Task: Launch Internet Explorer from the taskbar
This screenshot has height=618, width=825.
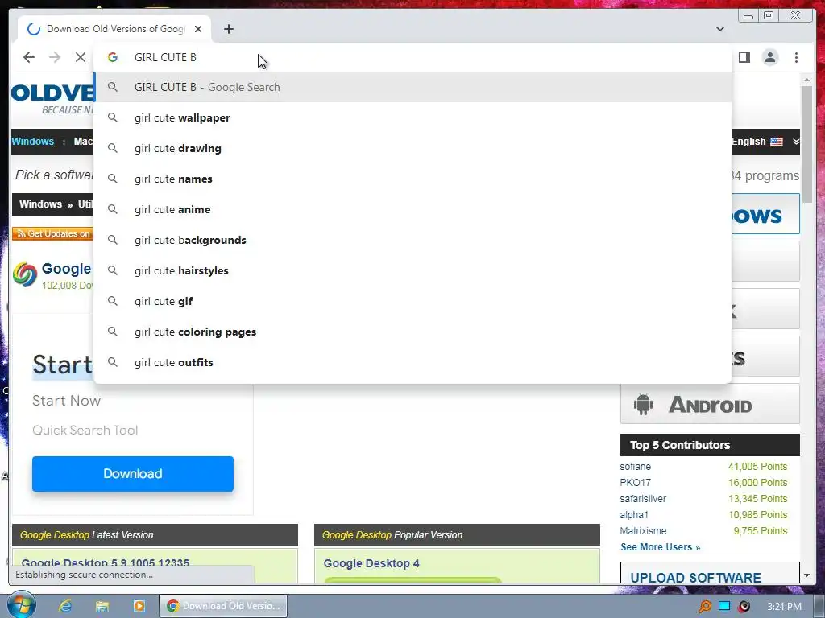Action: 64,606
